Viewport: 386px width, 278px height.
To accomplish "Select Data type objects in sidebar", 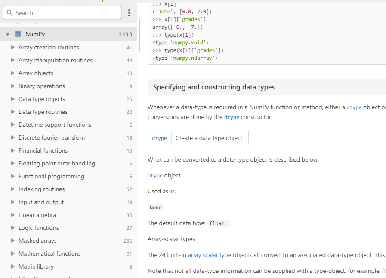I will click(x=42, y=99).
